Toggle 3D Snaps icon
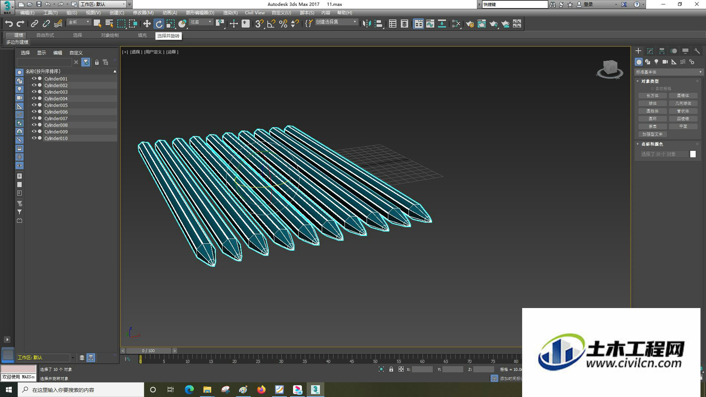The image size is (706, 397). pyautogui.click(x=259, y=24)
